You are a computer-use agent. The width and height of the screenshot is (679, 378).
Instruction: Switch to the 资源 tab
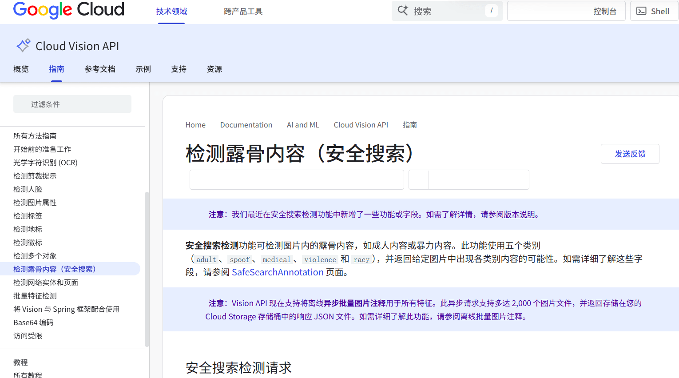(214, 69)
